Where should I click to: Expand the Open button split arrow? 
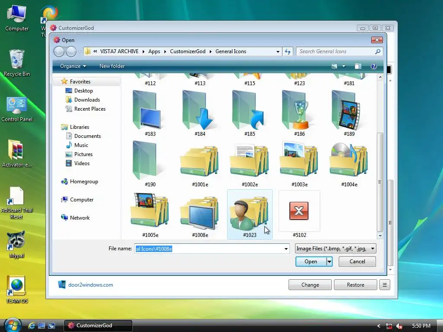(x=329, y=262)
